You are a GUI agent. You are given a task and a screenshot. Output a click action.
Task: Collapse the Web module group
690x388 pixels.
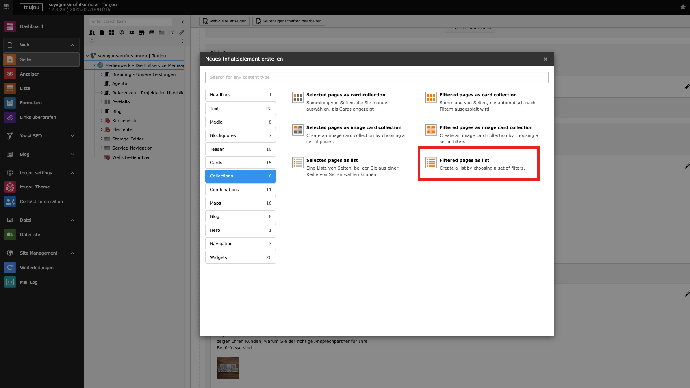(x=72, y=45)
